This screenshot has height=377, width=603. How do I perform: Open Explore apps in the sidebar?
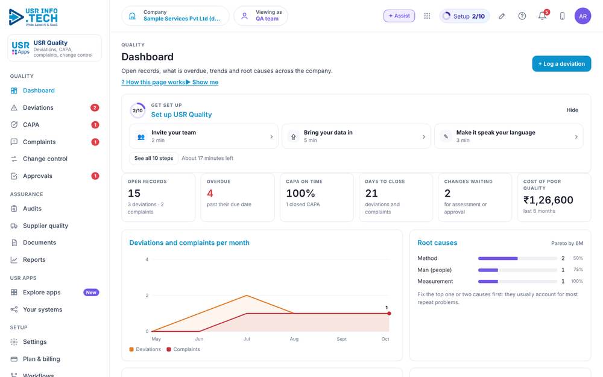tap(55, 293)
